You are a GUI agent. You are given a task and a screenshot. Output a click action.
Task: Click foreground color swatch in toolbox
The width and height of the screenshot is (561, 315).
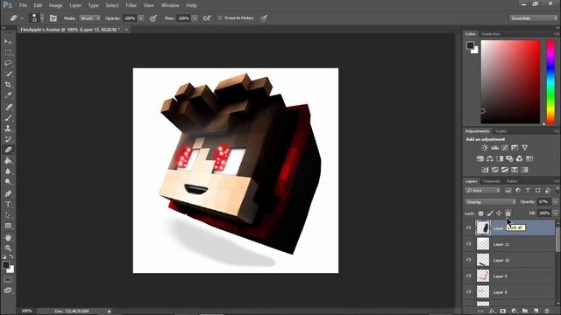6,265
